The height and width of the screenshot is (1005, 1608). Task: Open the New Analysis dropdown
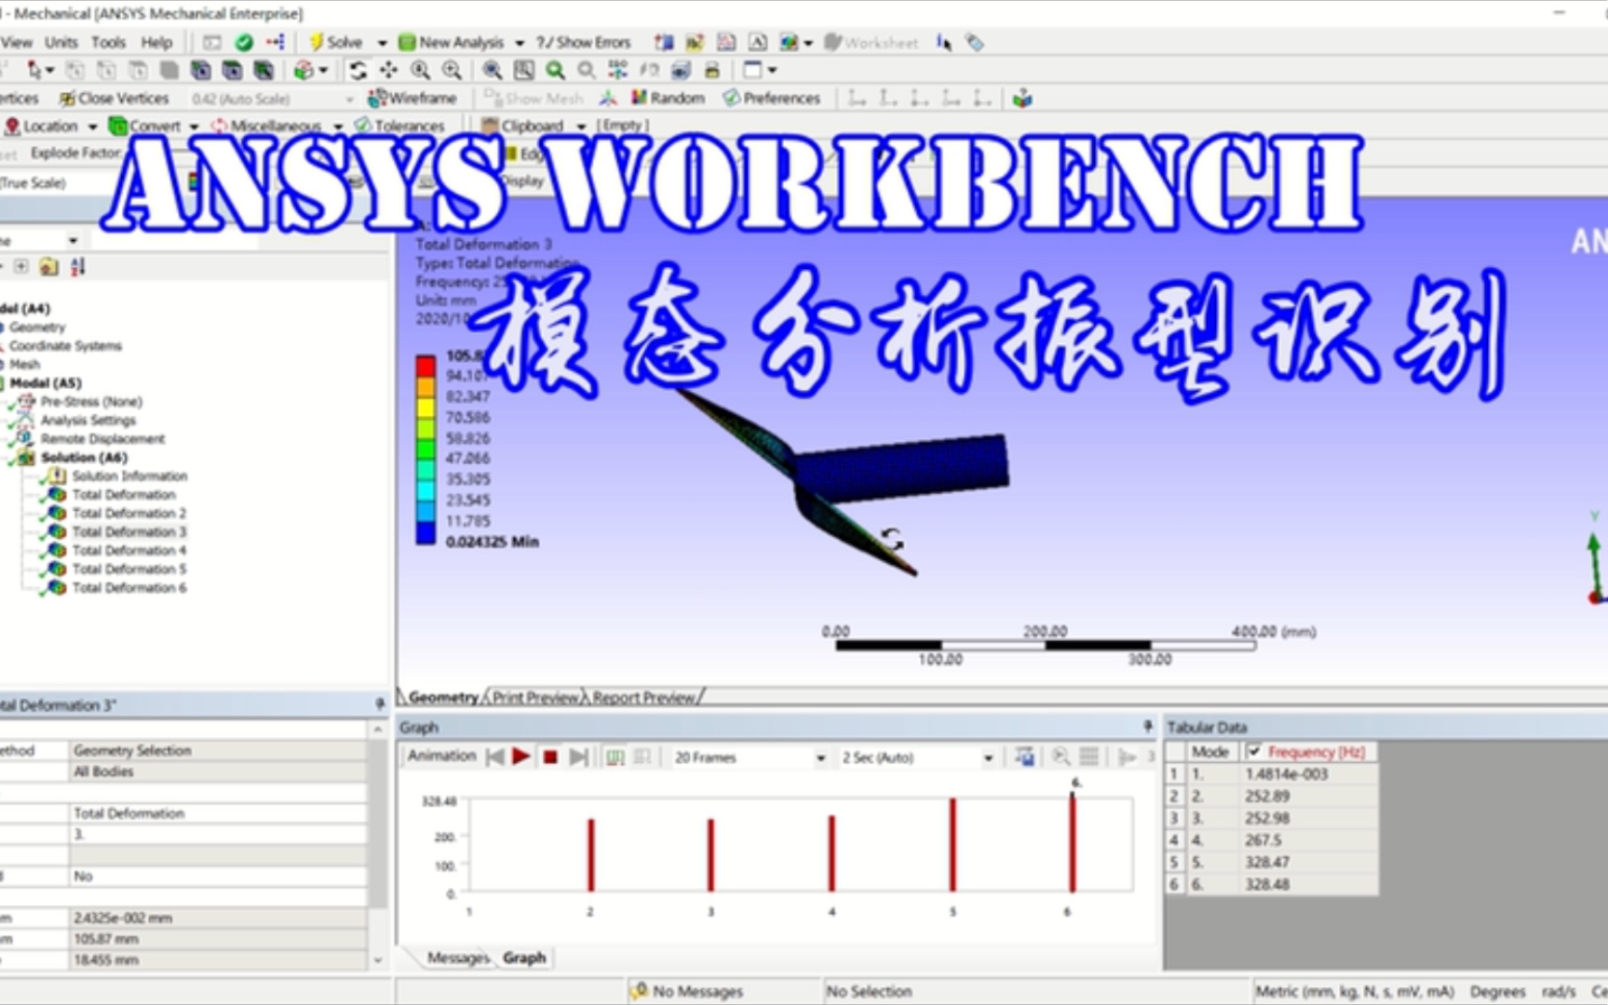coord(520,43)
